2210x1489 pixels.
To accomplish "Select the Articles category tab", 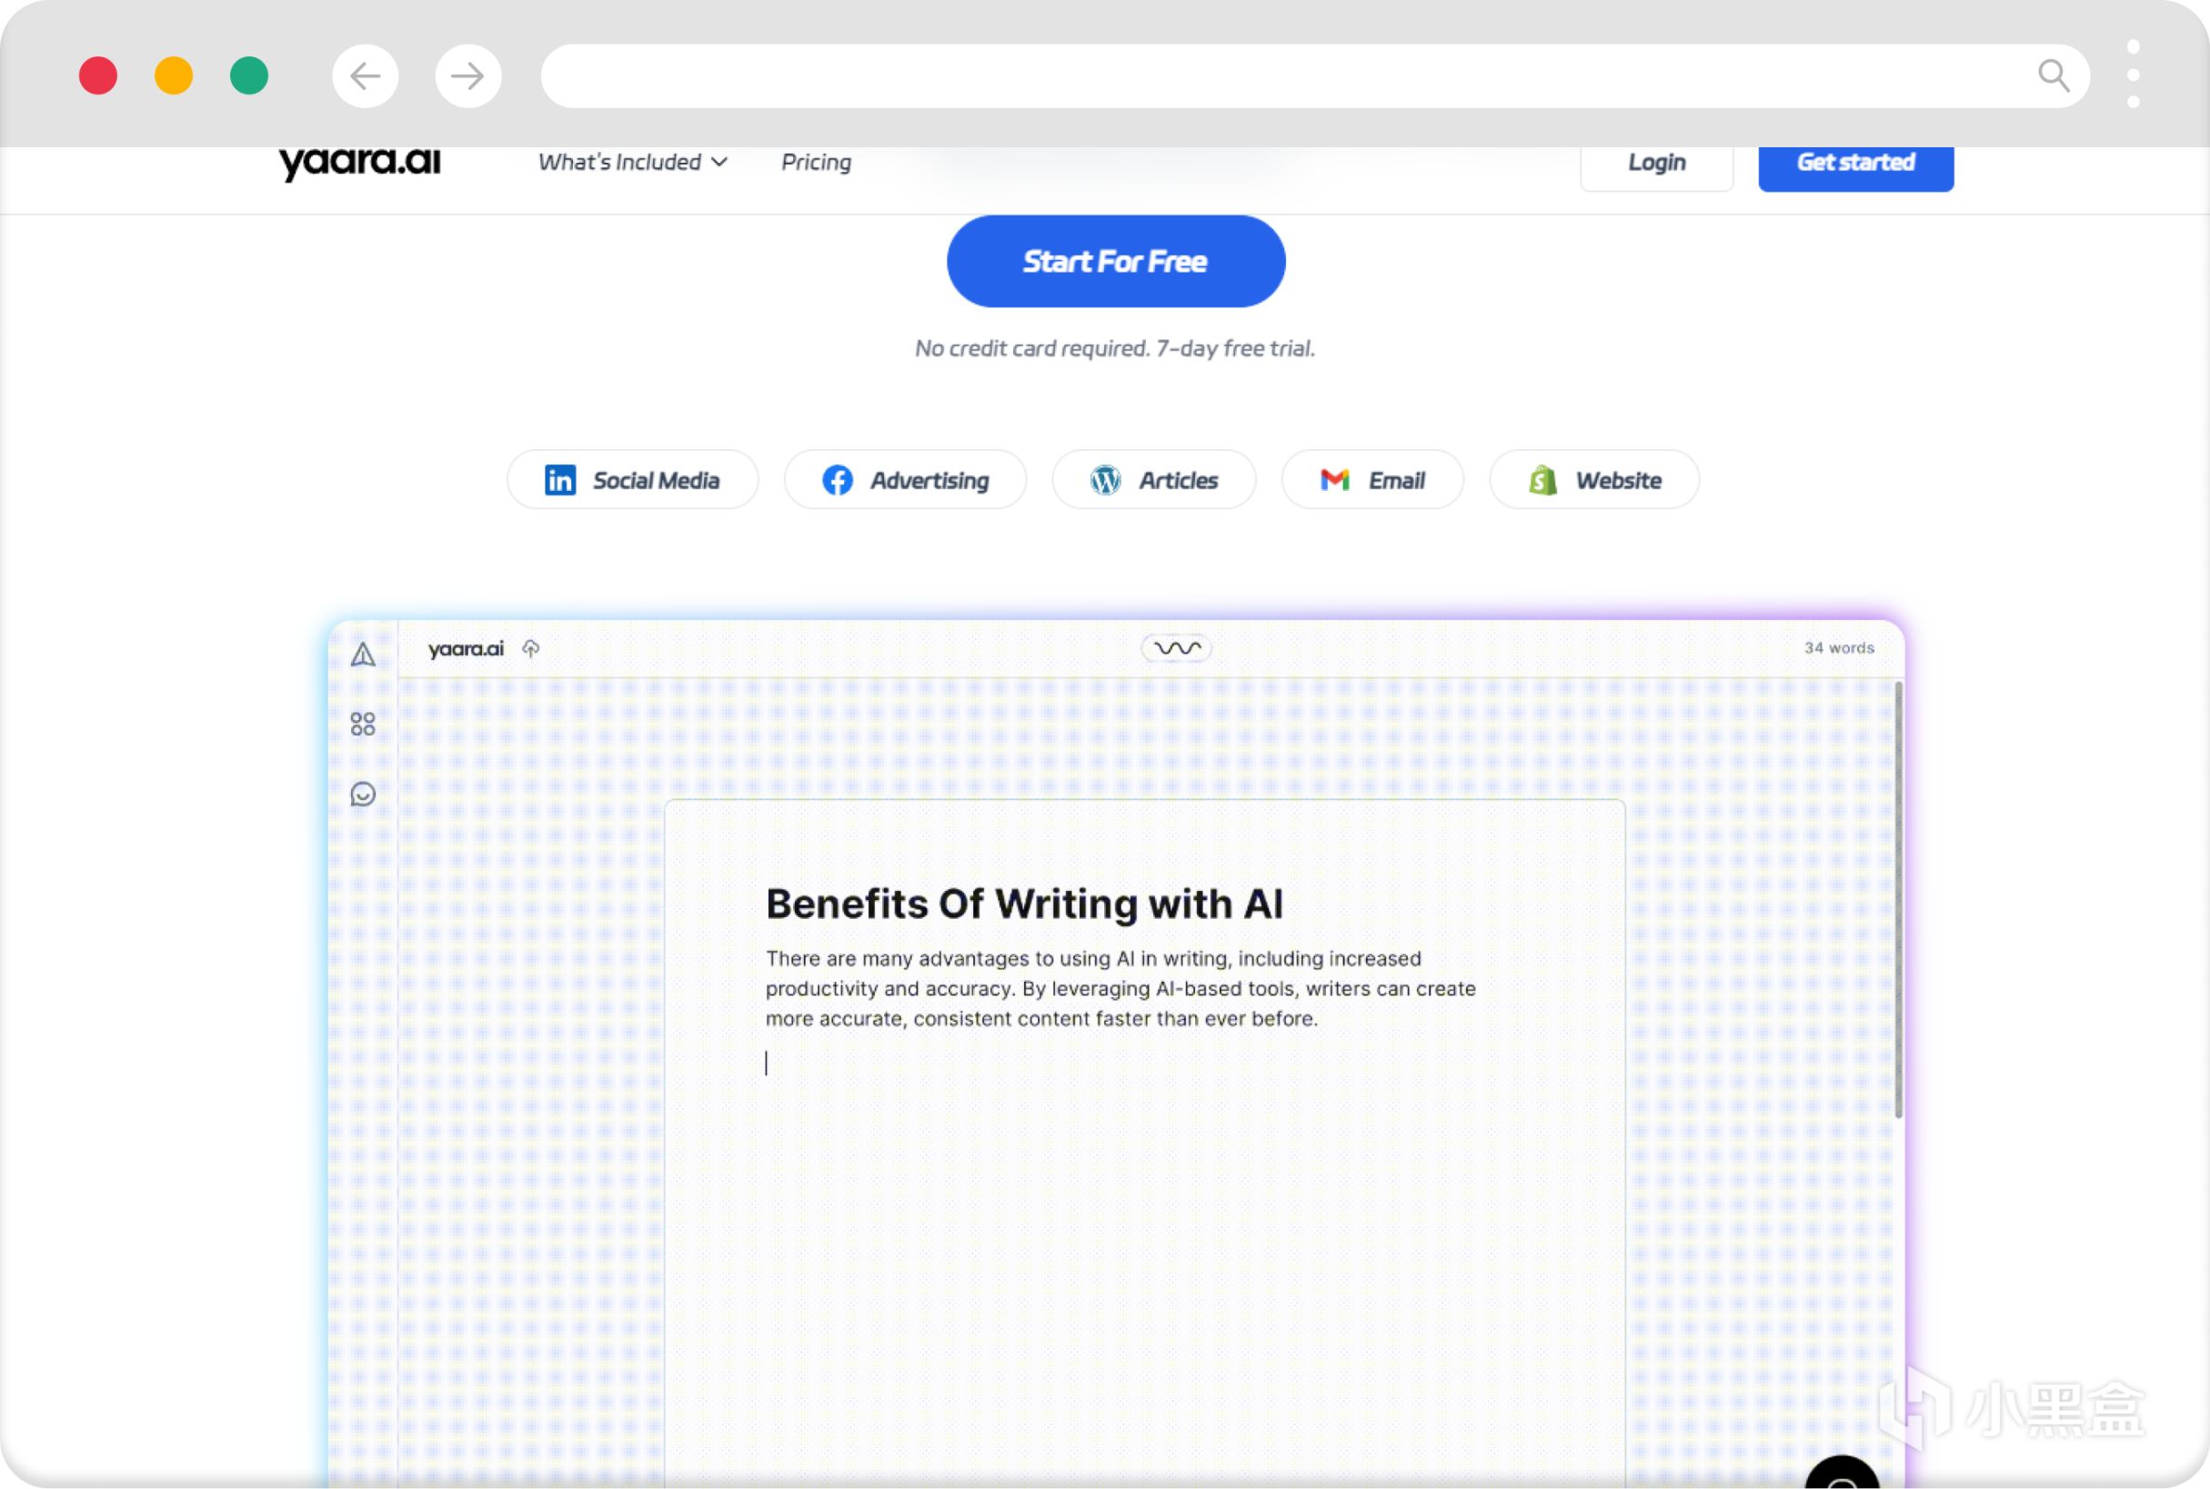I will coord(1153,481).
